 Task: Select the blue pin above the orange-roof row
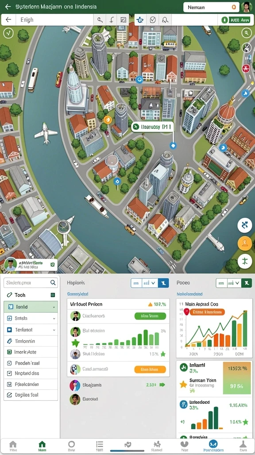click(139, 79)
